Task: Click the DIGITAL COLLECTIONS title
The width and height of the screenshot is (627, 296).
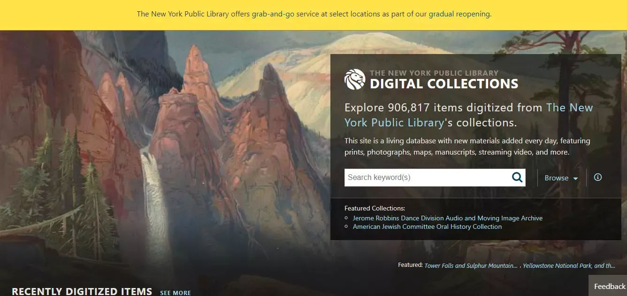Action: (x=444, y=84)
